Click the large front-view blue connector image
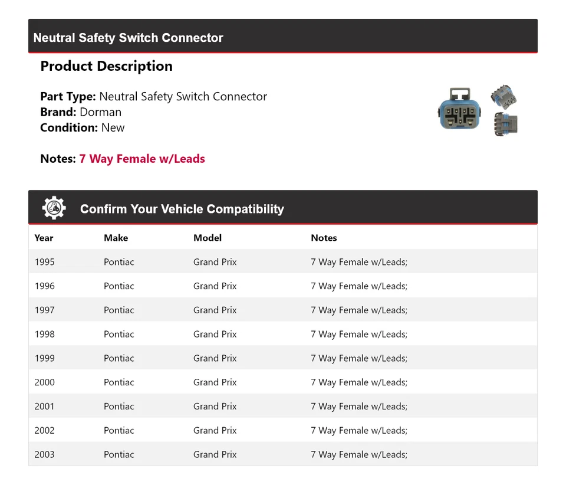 pyautogui.click(x=459, y=110)
